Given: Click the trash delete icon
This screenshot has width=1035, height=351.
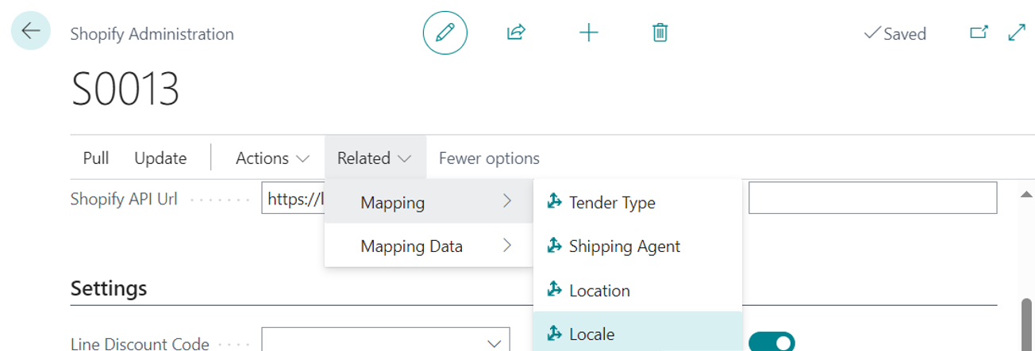Looking at the screenshot, I should (660, 32).
